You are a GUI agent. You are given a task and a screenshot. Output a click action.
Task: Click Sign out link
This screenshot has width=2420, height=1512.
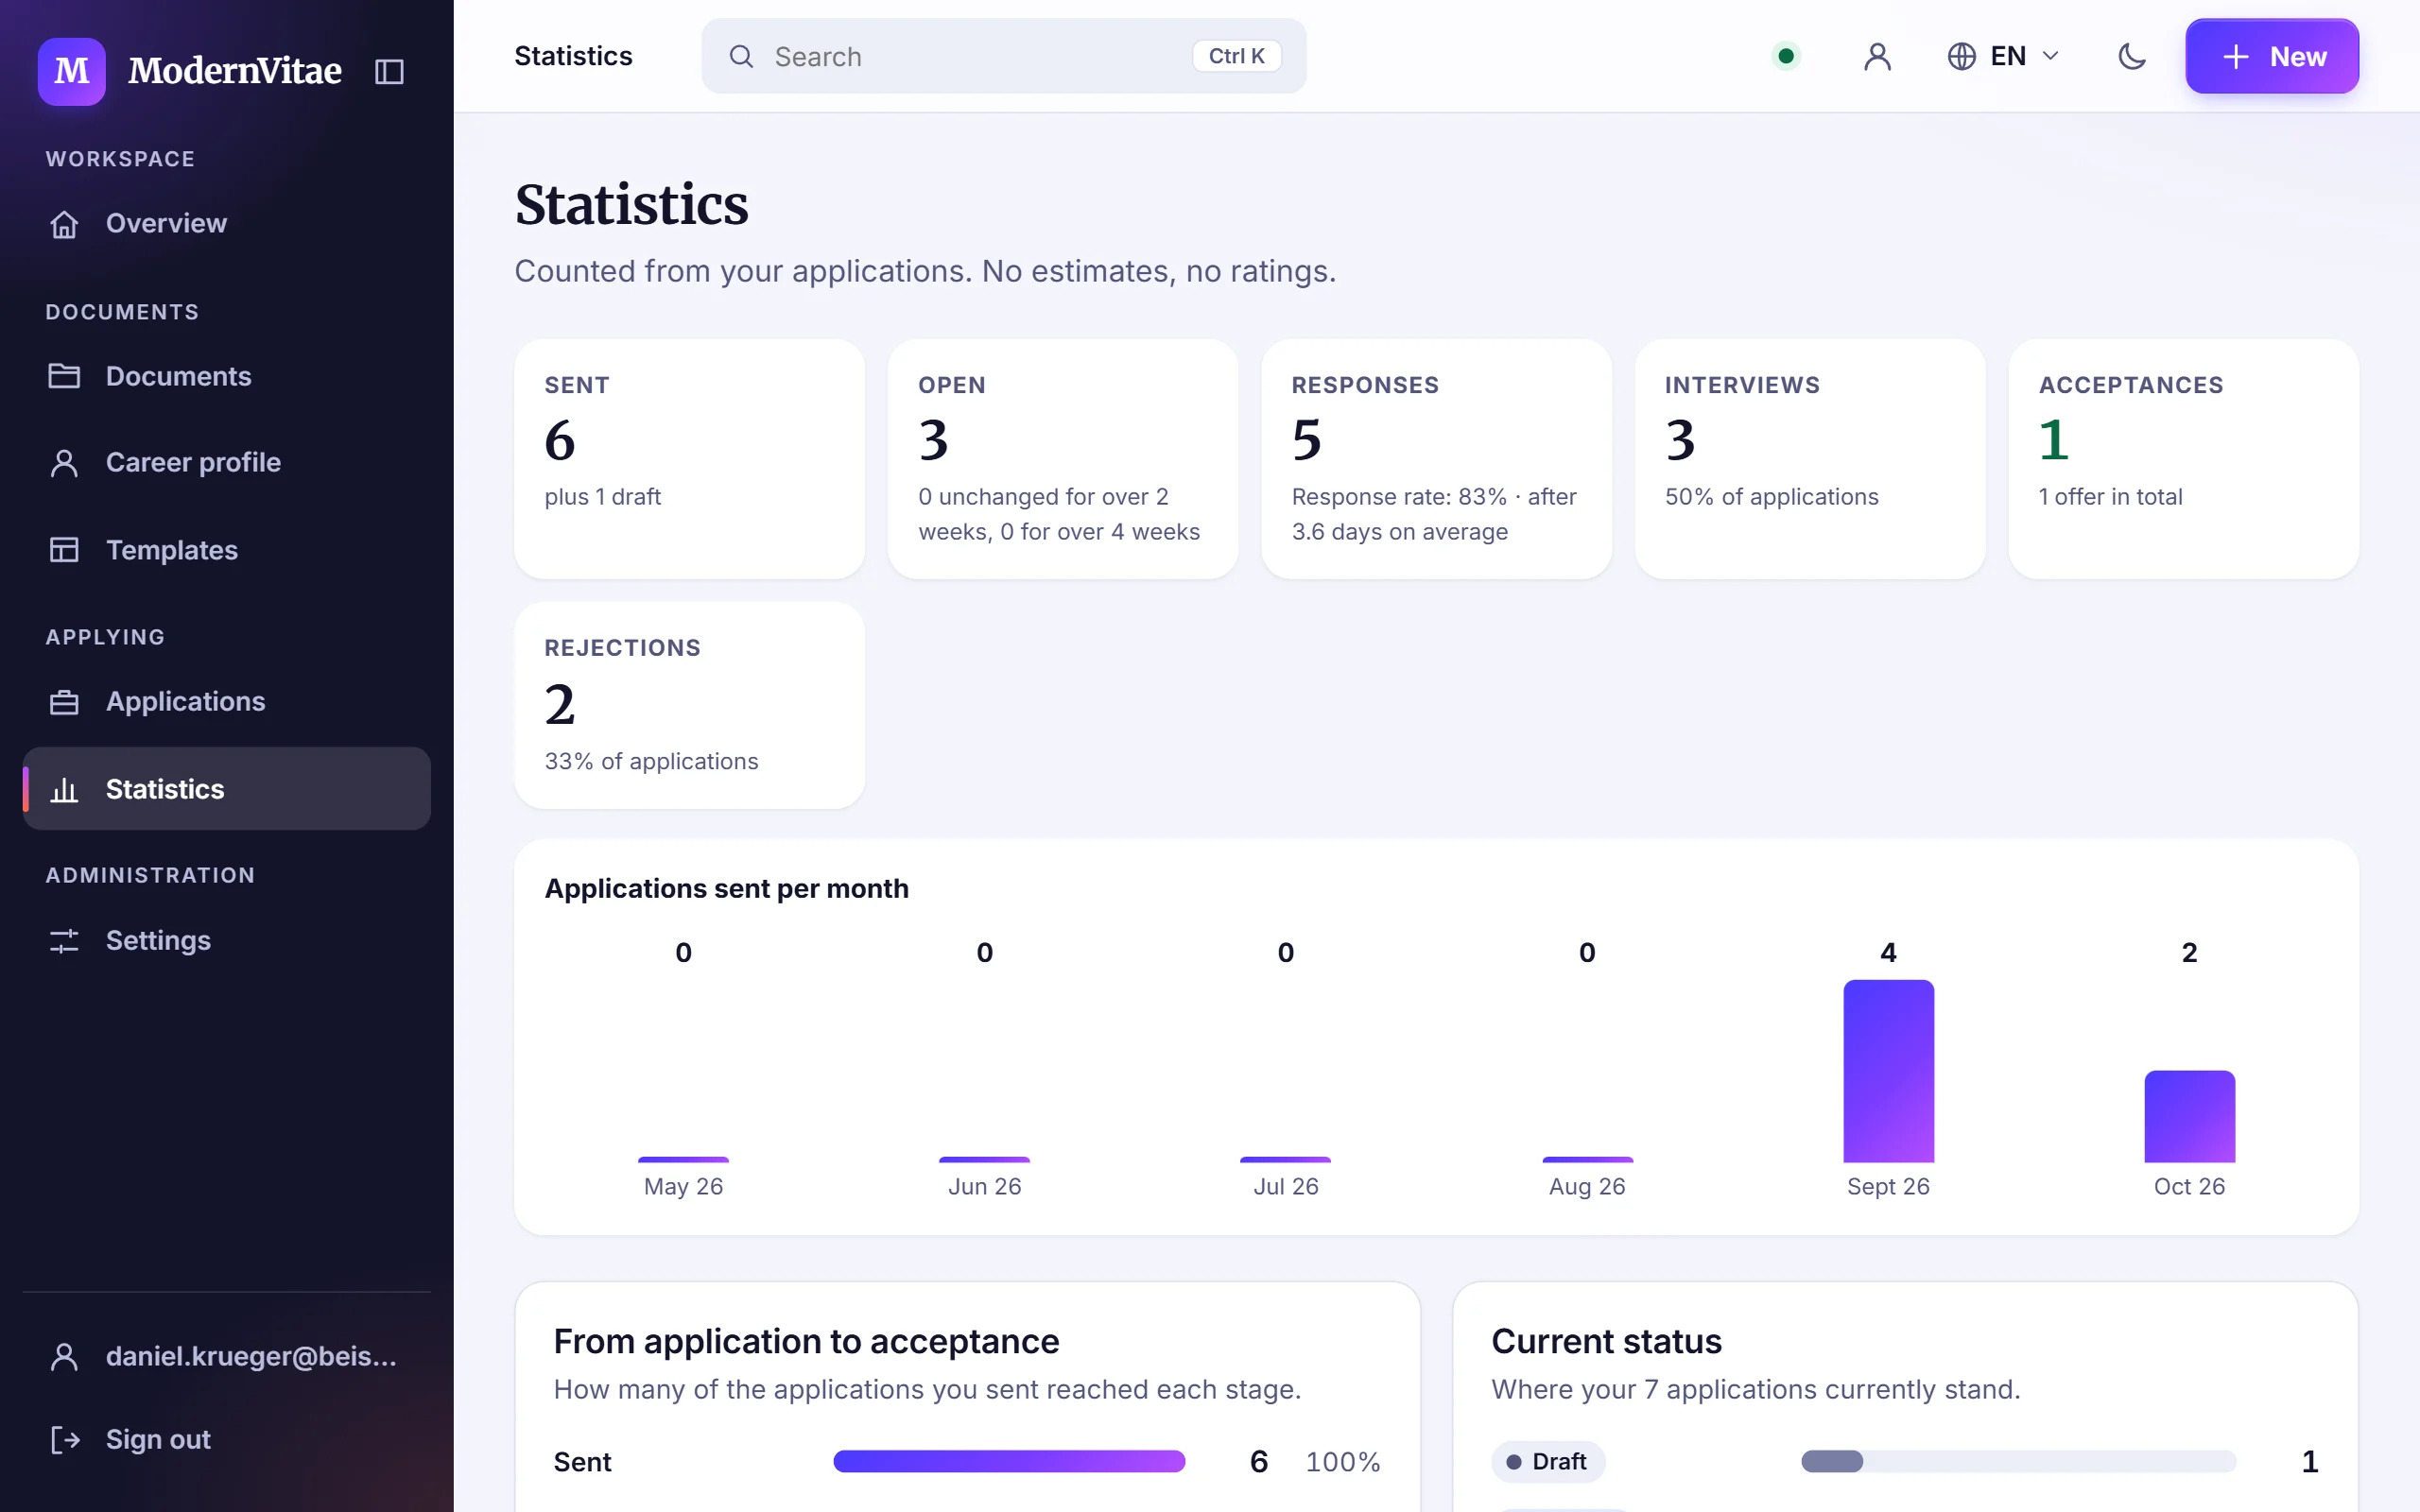[226, 1440]
